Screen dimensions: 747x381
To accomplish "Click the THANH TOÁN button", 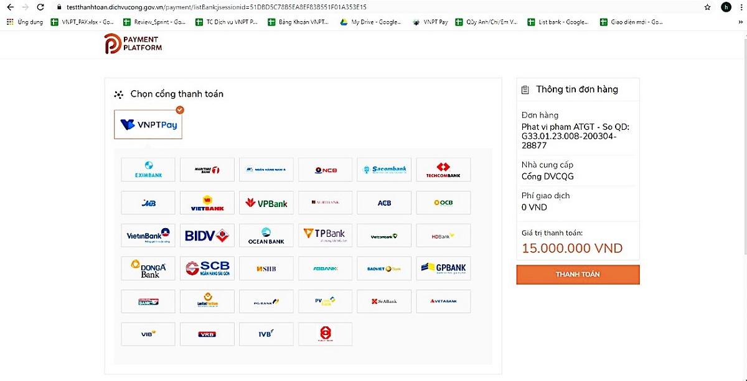I will pos(577,274).
